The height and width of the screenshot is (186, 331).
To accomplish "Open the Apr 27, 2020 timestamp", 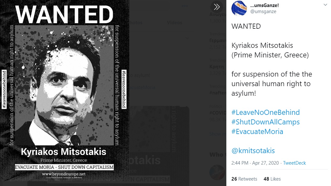I will 266,163.
